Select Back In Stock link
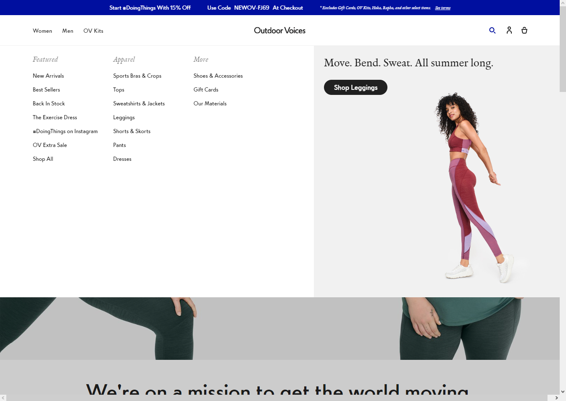This screenshot has width=566, height=401. (49, 104)
